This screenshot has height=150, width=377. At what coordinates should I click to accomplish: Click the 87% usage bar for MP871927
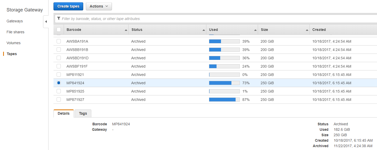[x=224, y=100]
